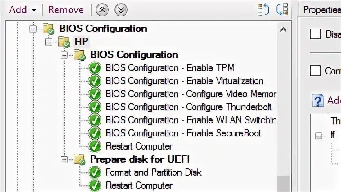The width and height of the screenshot is (341, 192).
Task: Click green check icon beside Enable SecureBoot
Action: pyautogui.click(x=95, y=133)
